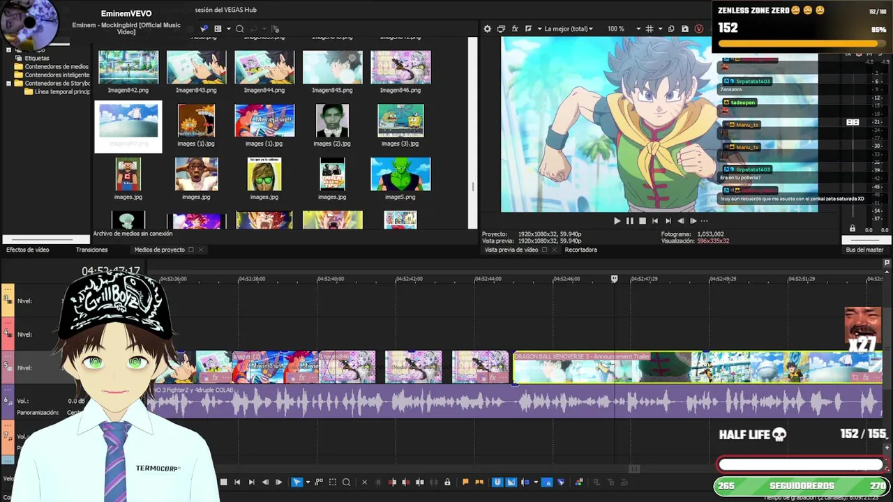Toggle the preview grid overlay
This screenshot has height=502, width=893.
click(650, 29)
